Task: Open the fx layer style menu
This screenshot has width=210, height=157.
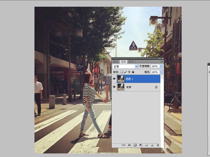Action: [129, 145]
